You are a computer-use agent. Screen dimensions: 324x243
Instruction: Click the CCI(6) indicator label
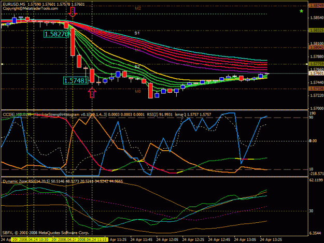pyautogui.click(x=9, y=115)
